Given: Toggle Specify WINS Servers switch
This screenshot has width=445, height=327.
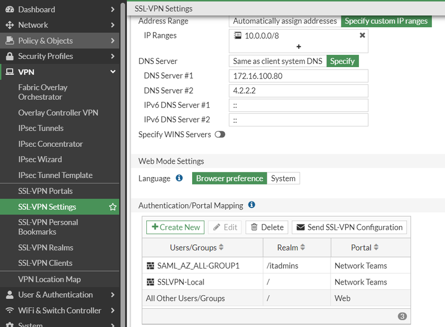Looking at the screenshot, I should coord(220,135).
